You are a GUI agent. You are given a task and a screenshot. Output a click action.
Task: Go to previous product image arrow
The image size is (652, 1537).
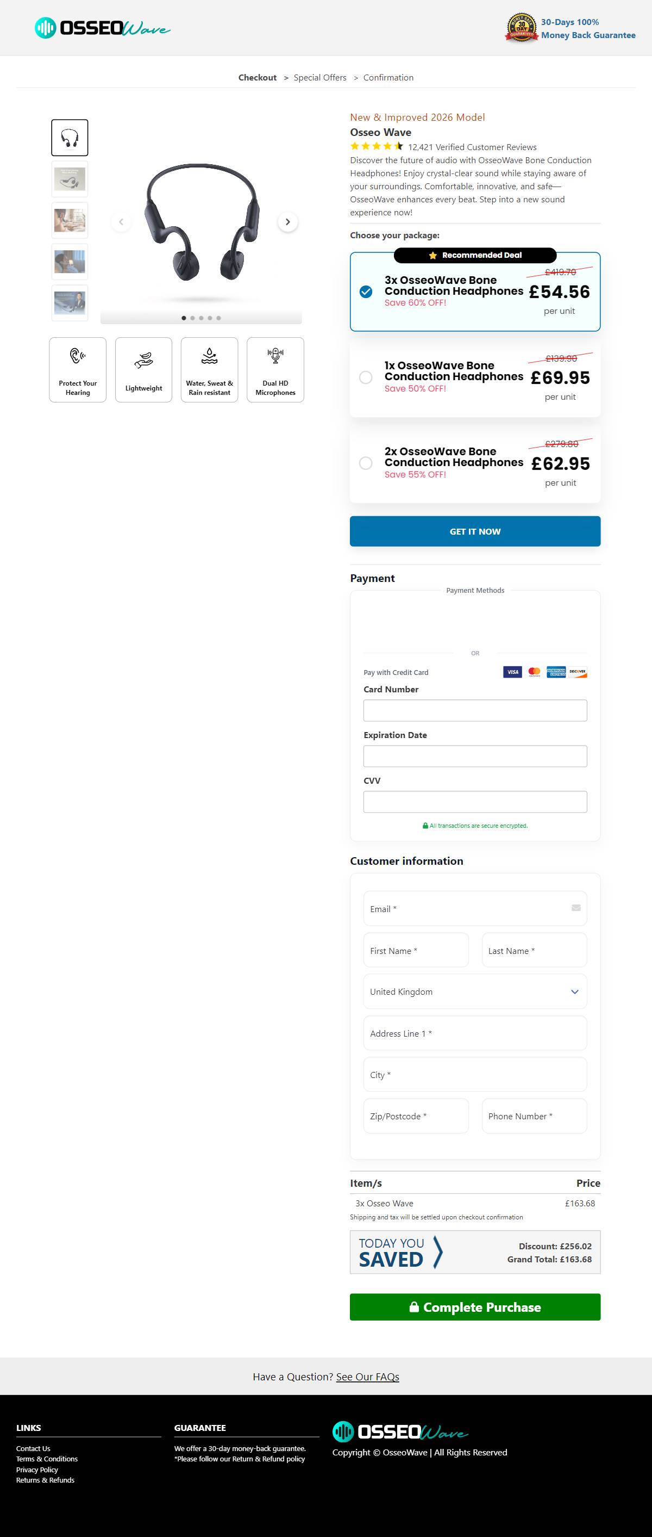pos(121,222)
